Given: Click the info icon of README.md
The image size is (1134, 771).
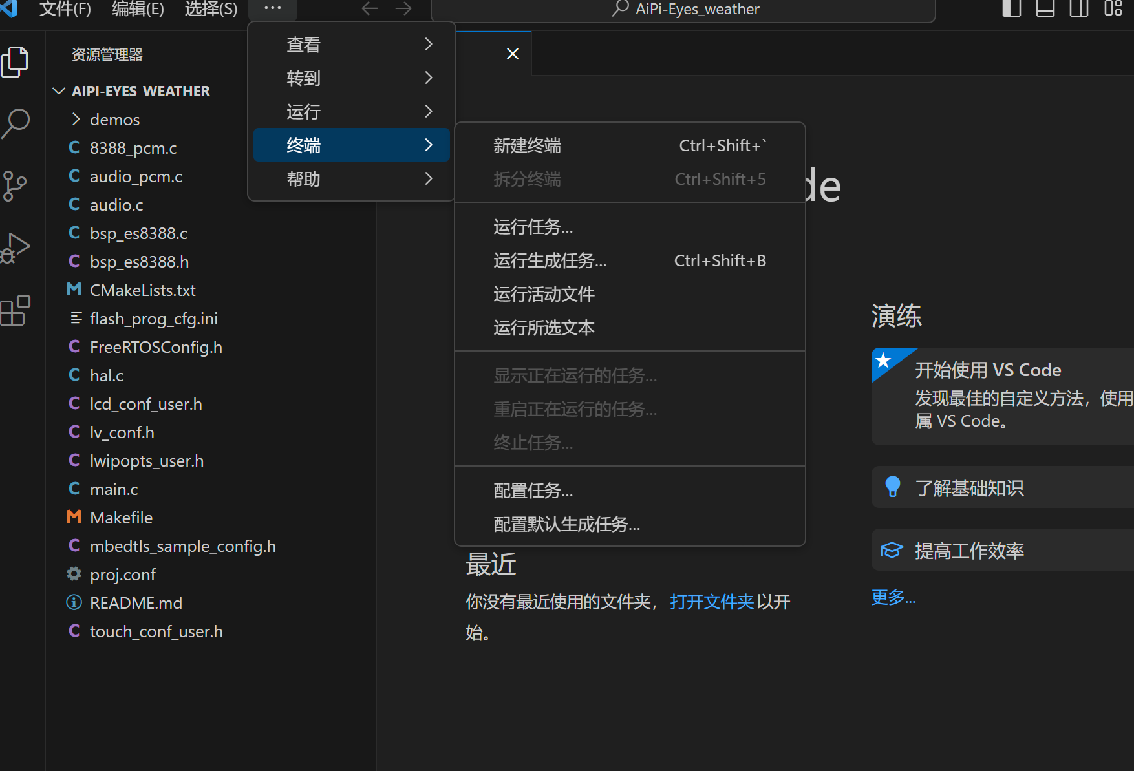Looking at the screenshot, I should pyautogui.click(x=74, y=602).
